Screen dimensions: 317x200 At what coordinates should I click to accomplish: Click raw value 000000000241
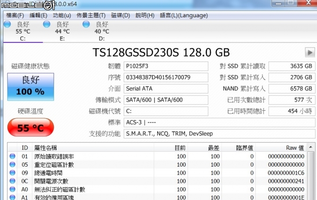(x=286, y=181)
